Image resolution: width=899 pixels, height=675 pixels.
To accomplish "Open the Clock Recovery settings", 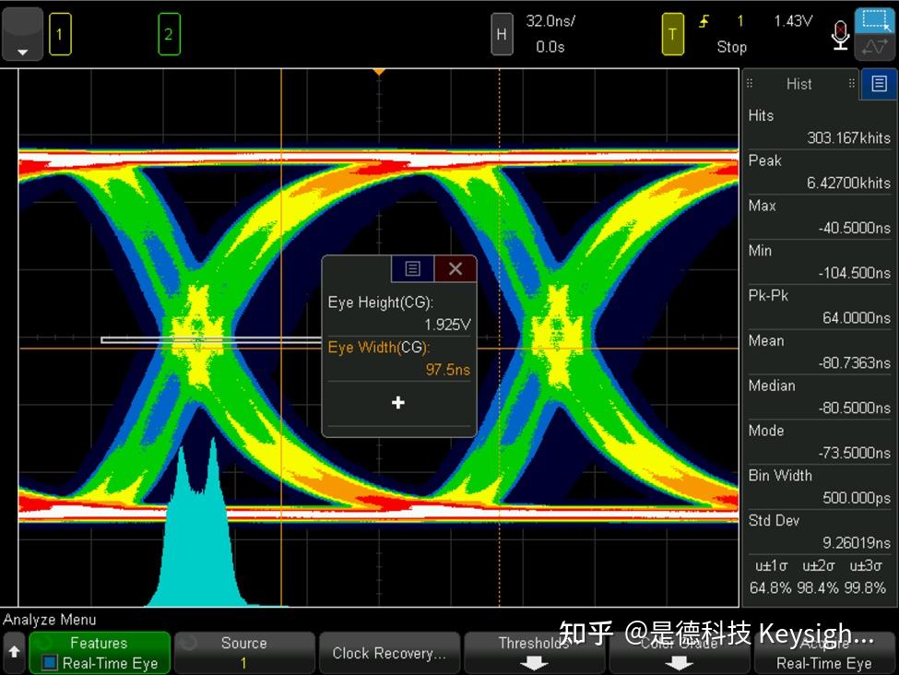I will tap(389, 653).
